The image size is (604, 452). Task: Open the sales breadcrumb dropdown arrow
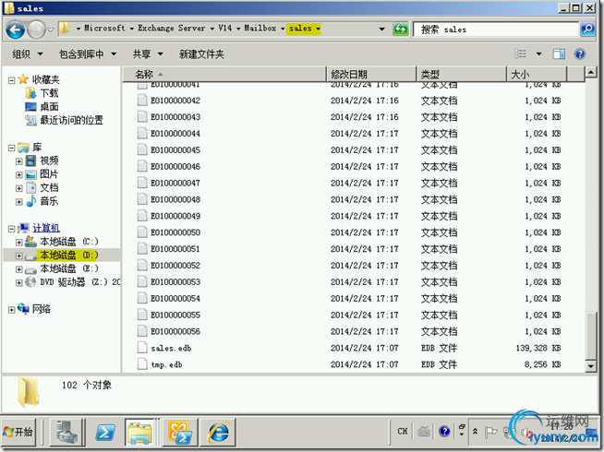318,29
